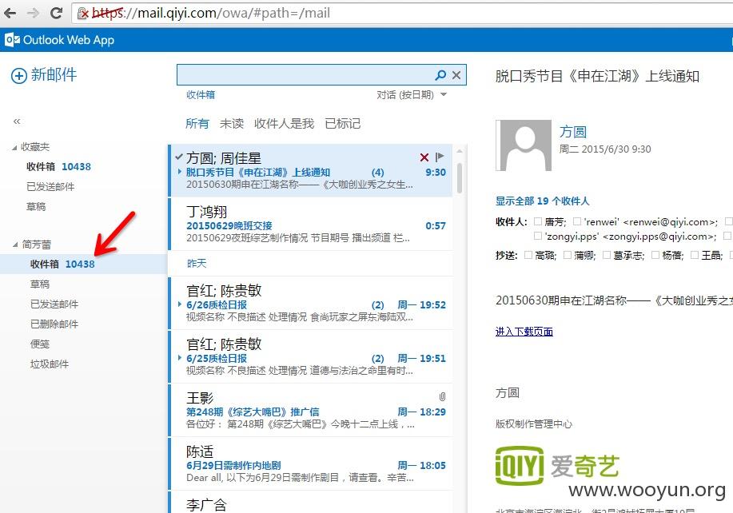Click the Outlook Web App logo
The height and width of the screenshot is (513, 733).
(12, 40)
